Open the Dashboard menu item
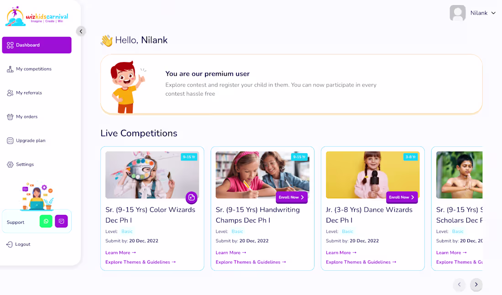This screenshot has width=502, height=295. [37, 45]
